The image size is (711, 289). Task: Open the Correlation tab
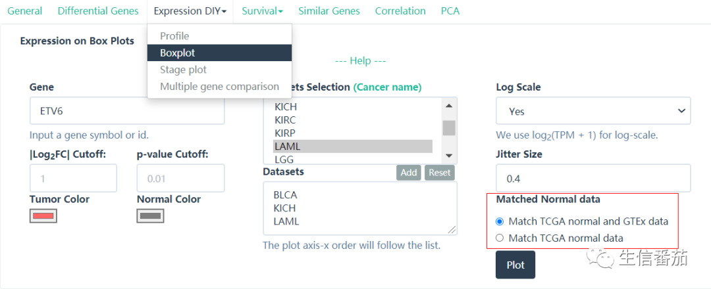click(x=400, y=11)
